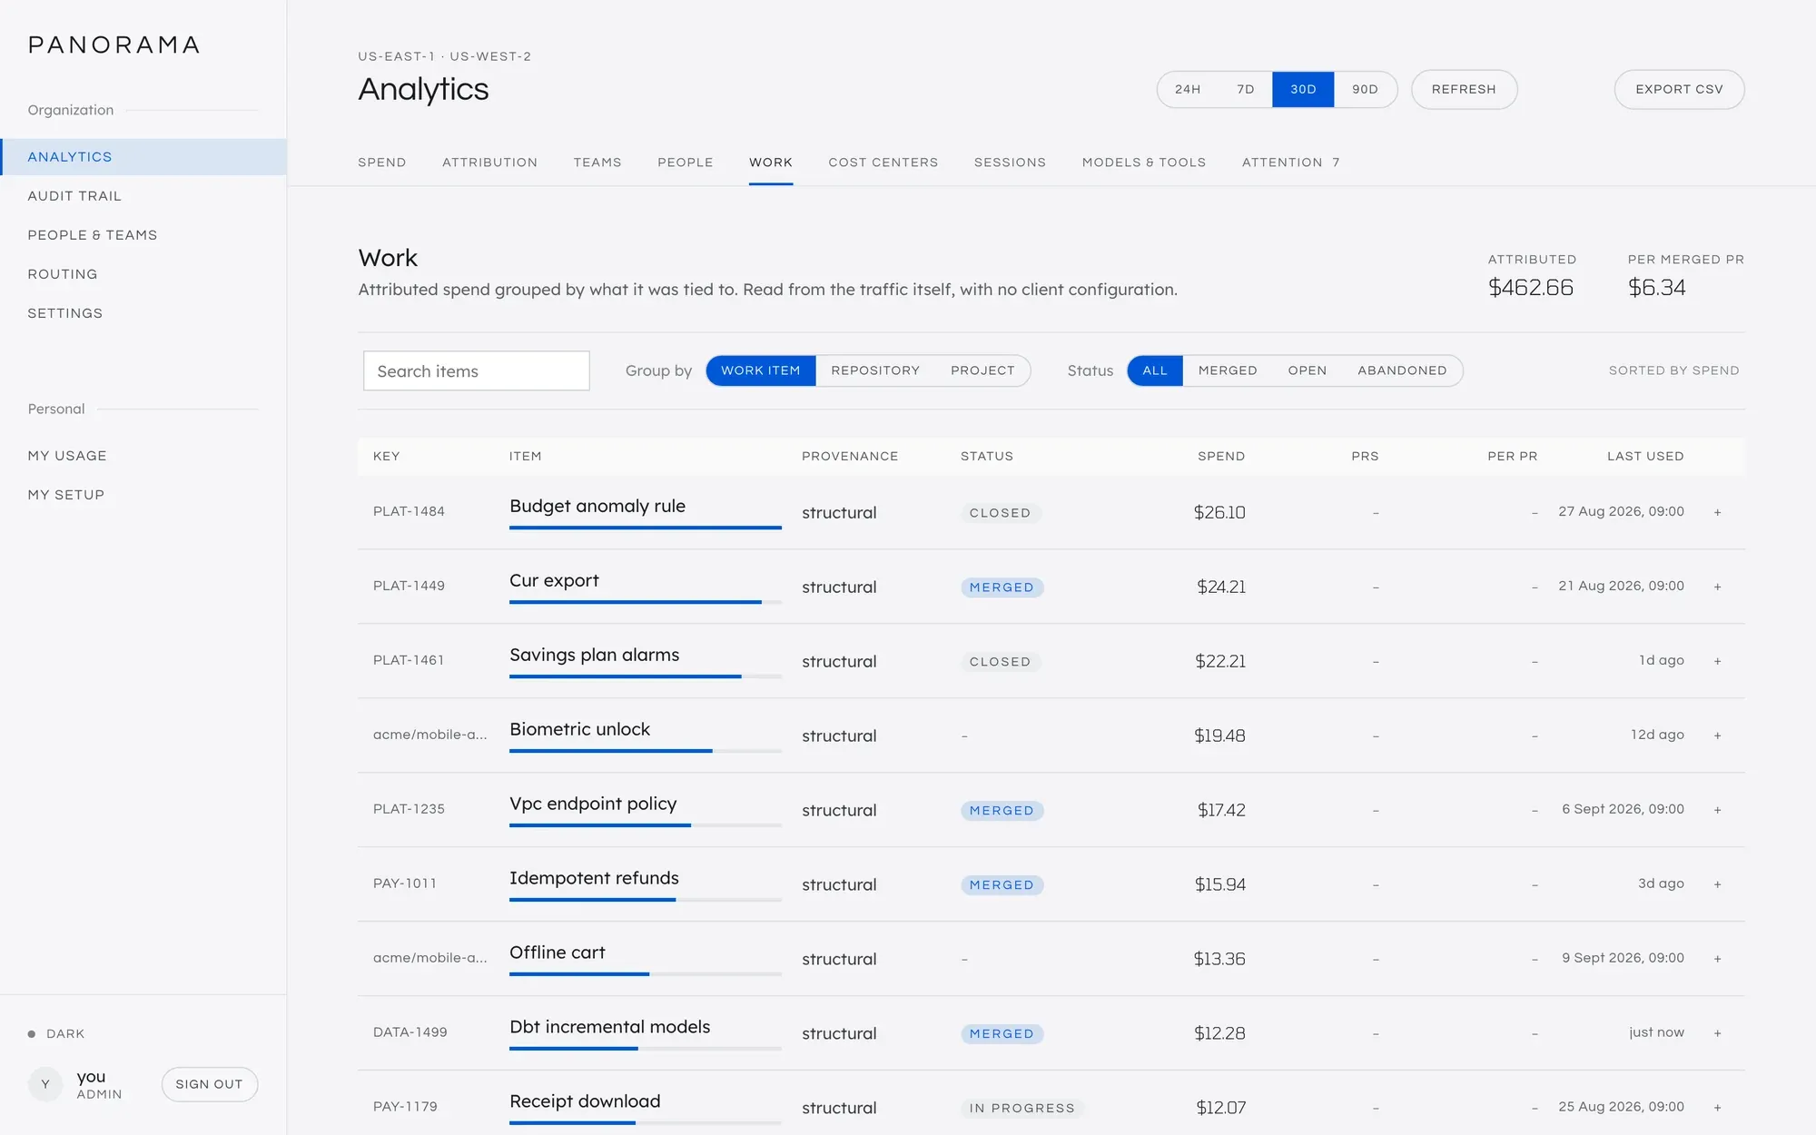Viewport: 1816px width, 1135px height.
Task: Select the 90D time range
Action: coord(1365,89)
